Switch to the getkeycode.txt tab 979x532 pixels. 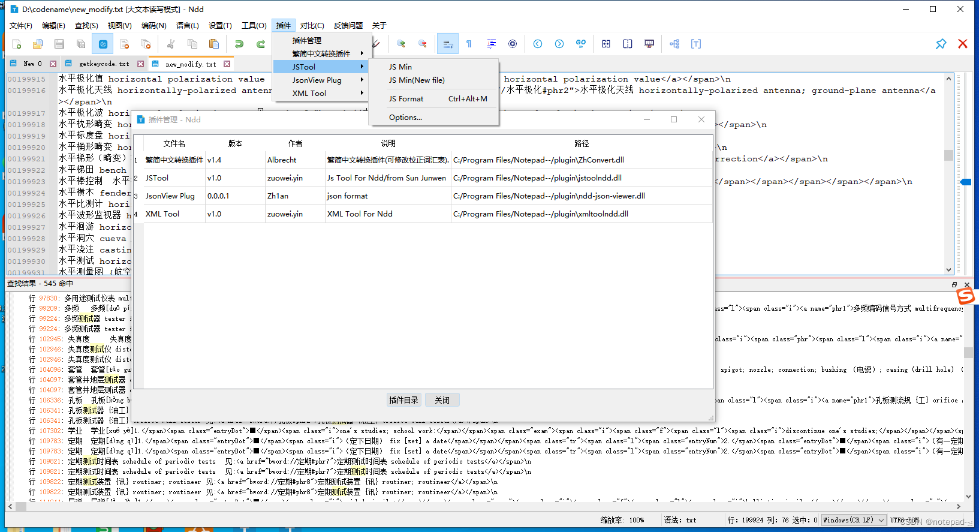[104, 64]
